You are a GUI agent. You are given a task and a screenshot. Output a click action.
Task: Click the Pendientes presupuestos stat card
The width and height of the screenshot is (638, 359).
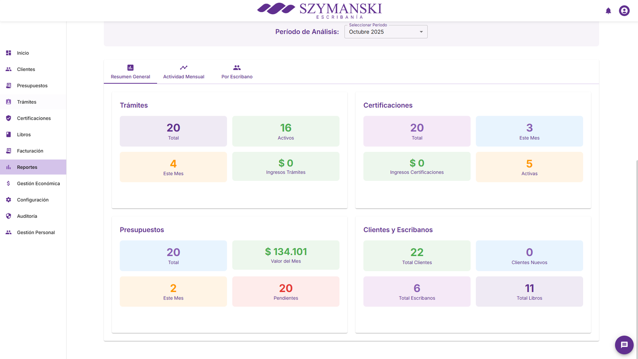pos(286,292)
